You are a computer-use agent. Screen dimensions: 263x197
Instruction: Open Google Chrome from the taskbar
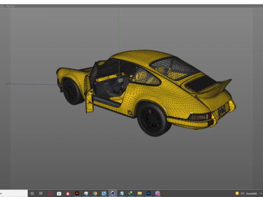click(x=95, y=193)
